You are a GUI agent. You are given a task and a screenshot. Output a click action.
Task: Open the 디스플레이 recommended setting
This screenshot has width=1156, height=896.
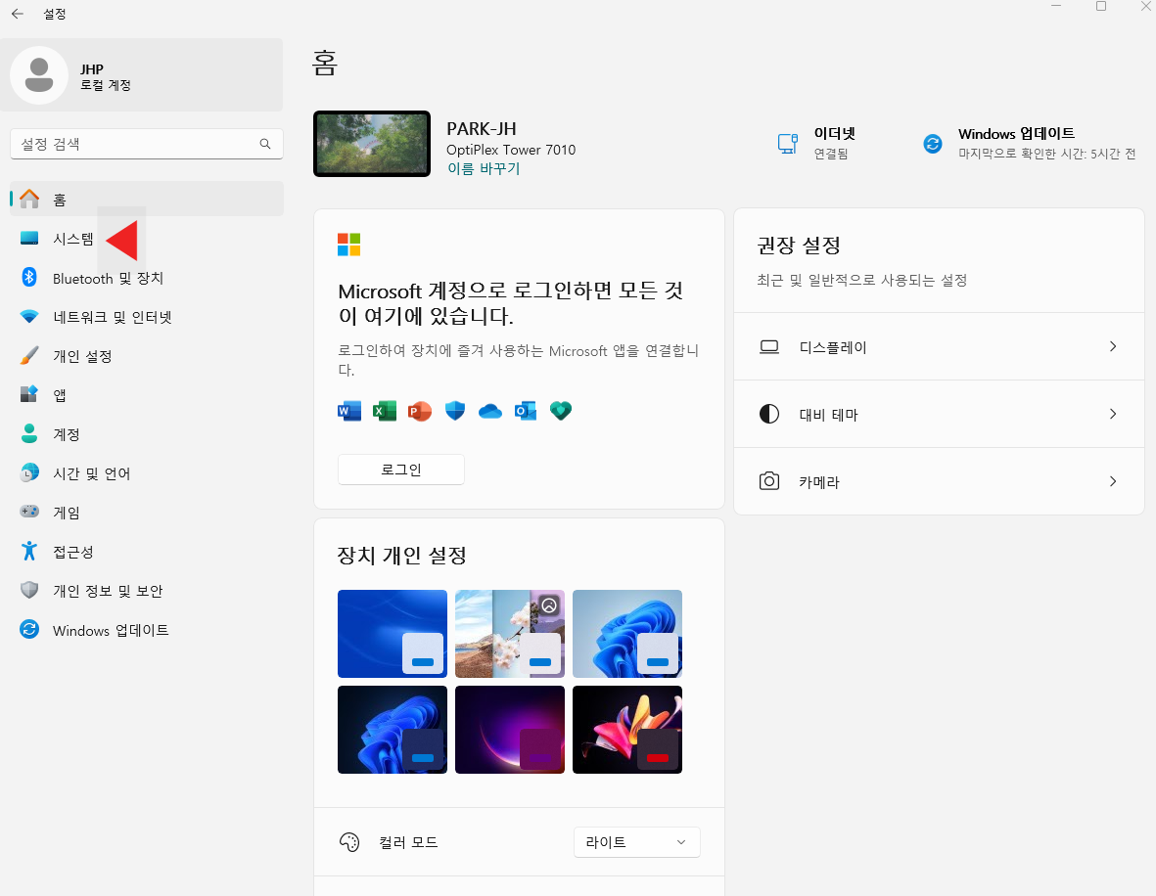point(939,346)
